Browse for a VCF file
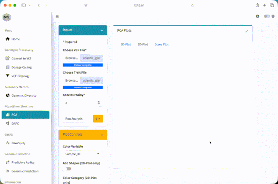 tap(72, 58)
